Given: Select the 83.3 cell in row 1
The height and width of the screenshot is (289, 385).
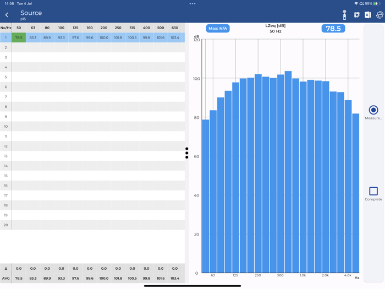Looking at the screenshot, I should (x=33, y=37).
